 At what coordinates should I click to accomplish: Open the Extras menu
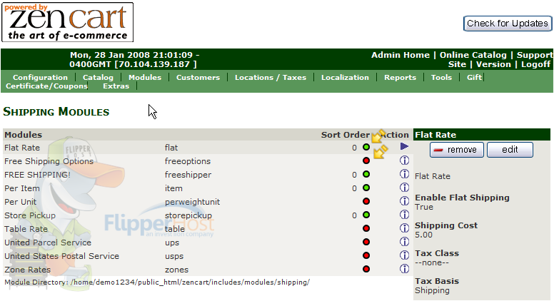(x=116, y=86)
